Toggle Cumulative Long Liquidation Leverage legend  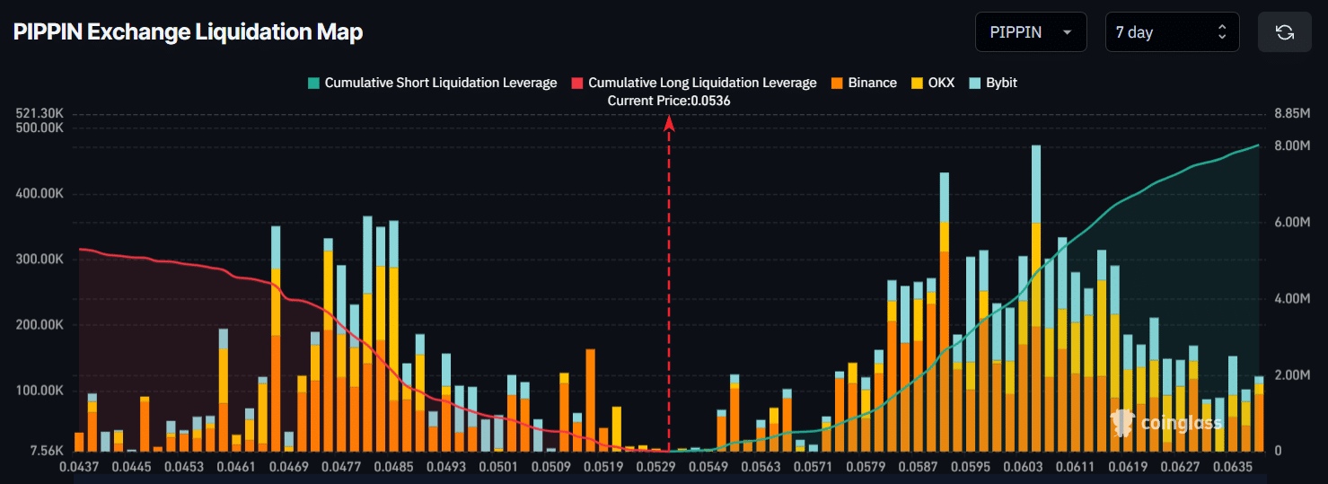[702, 83]
